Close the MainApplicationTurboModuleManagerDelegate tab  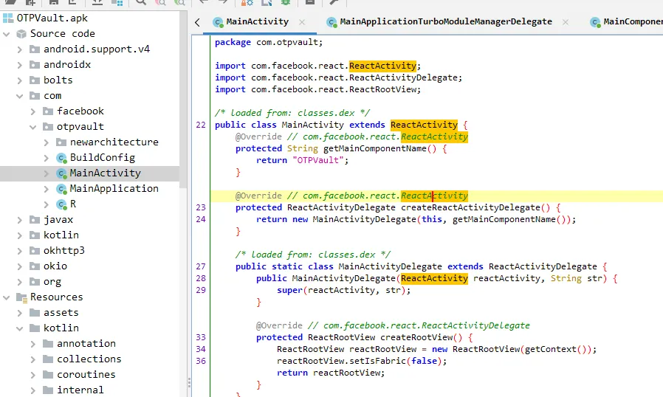[x=566, y=22]
